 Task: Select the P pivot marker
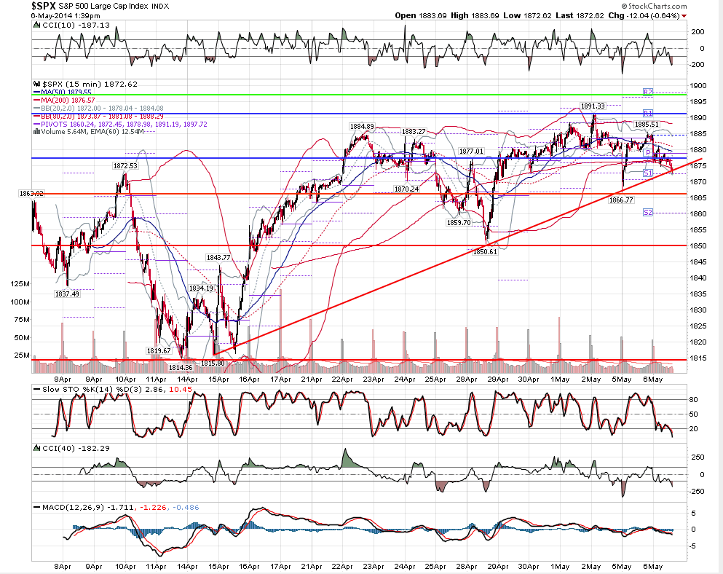648,153
